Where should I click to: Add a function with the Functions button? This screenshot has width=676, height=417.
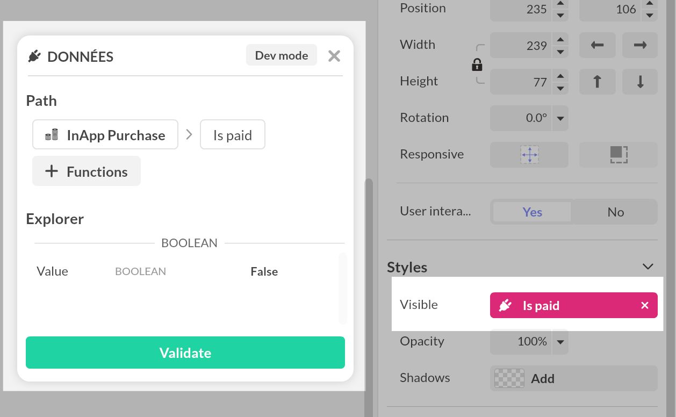tap(86, 171)
